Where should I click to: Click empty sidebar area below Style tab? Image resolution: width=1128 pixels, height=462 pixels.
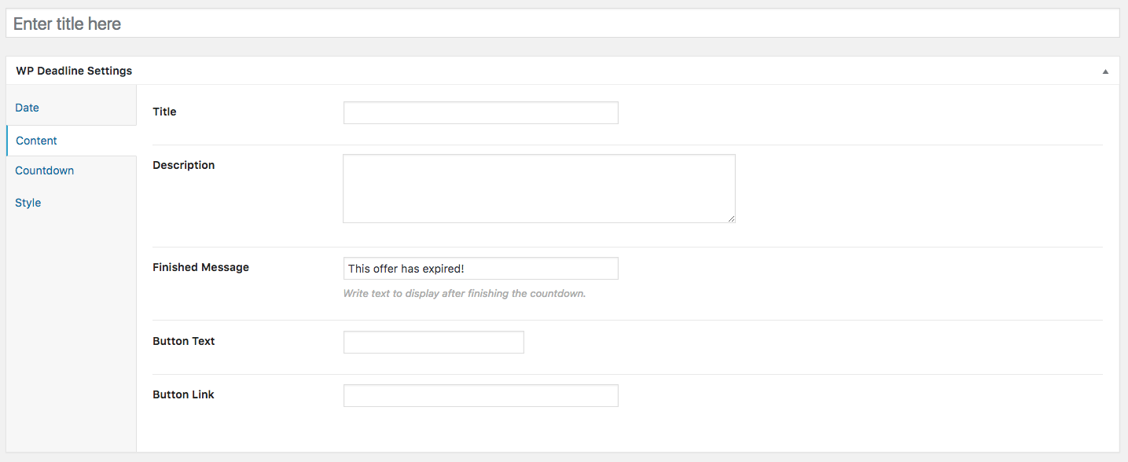(x=71, y=330)
